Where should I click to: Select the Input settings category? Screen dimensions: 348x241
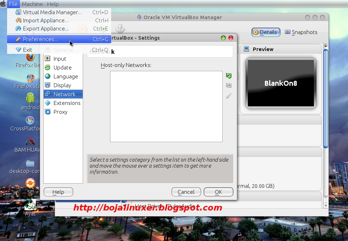coord(60,58)
